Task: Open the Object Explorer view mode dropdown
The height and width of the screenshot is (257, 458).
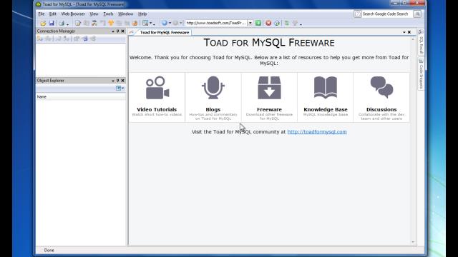Action: pos(120,88)
